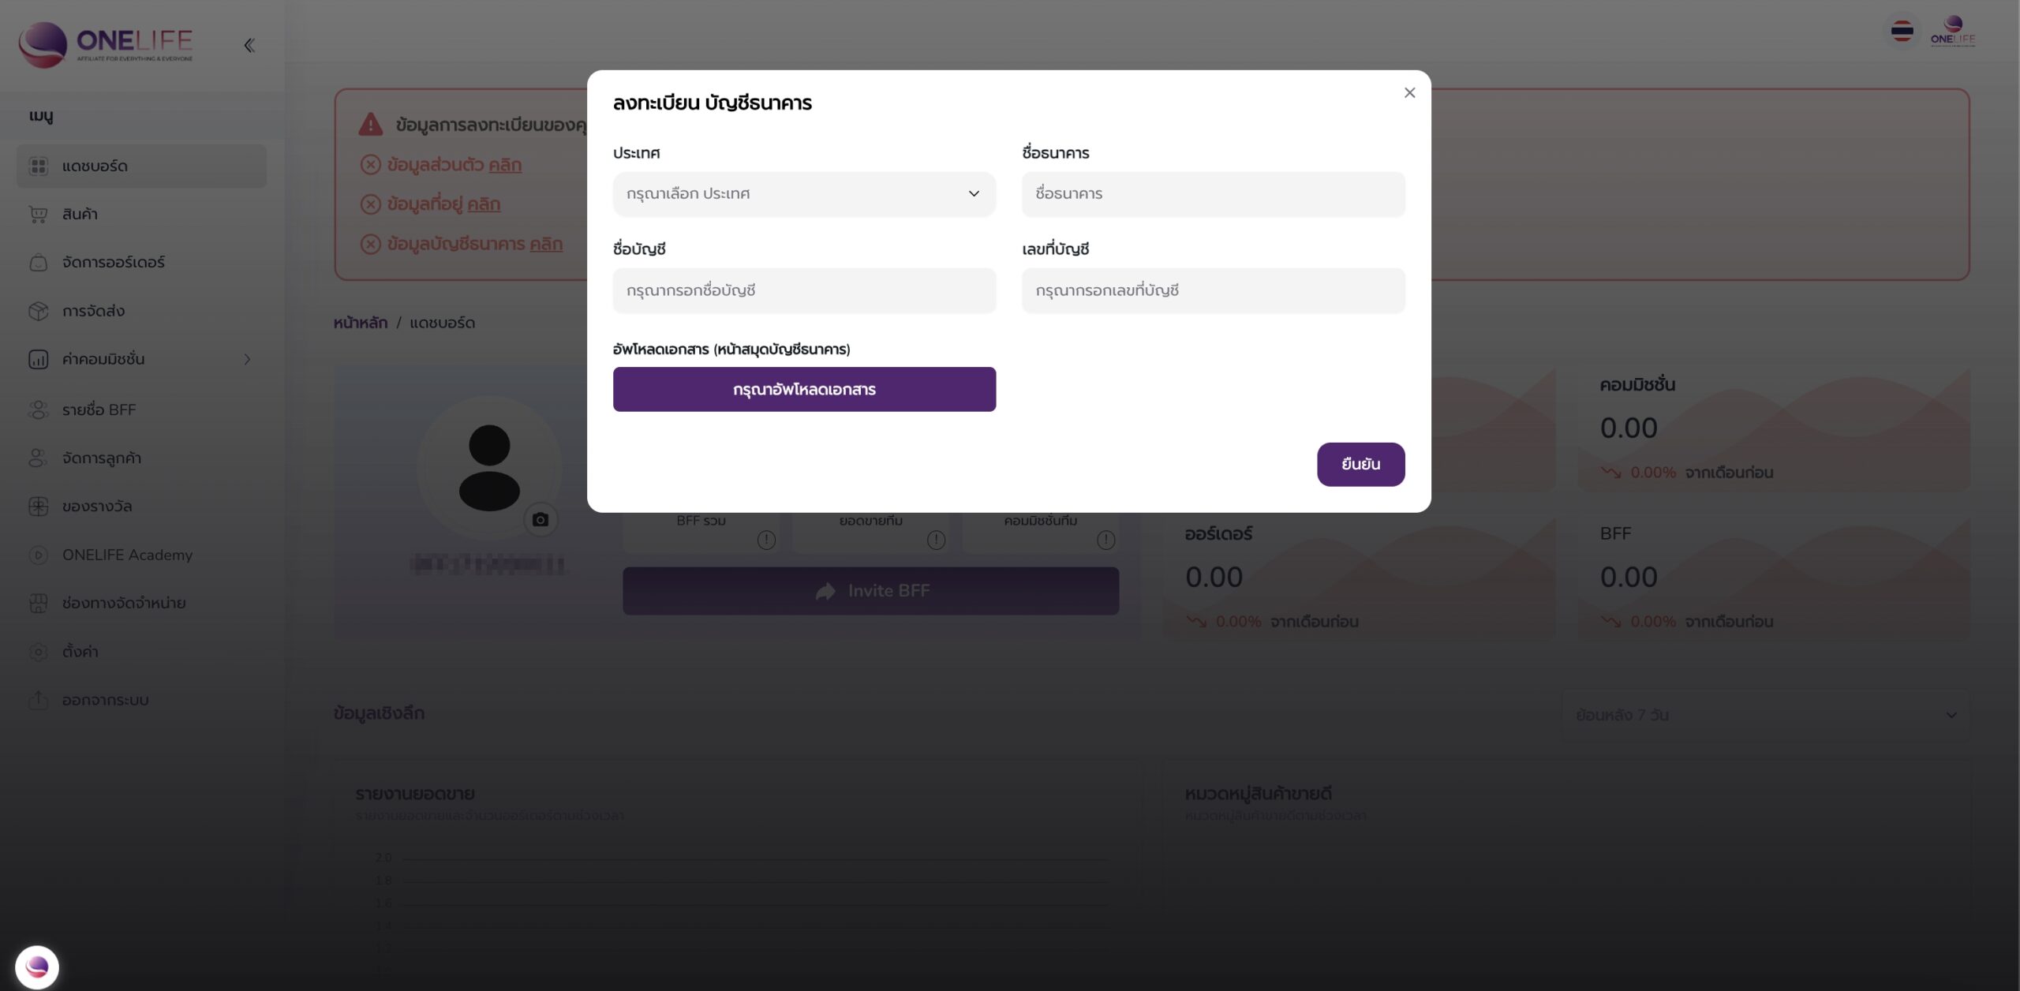Image resolution: width=2020 pixels, height=991 pixels.
Task: Close the bank account registration dialog
Action: (1409, 93)
